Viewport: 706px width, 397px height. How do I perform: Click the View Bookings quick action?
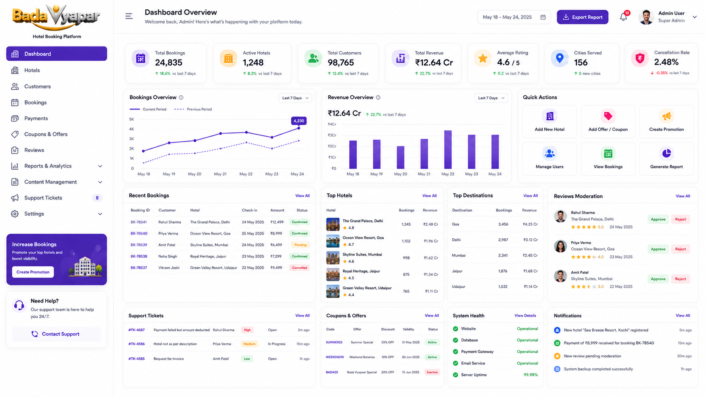tap(608, 159)
